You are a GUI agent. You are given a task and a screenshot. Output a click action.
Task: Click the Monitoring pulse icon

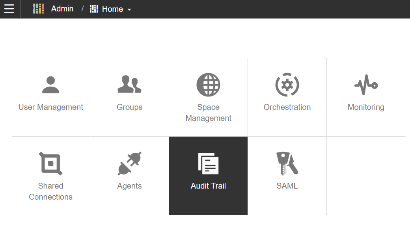(366, 85)
